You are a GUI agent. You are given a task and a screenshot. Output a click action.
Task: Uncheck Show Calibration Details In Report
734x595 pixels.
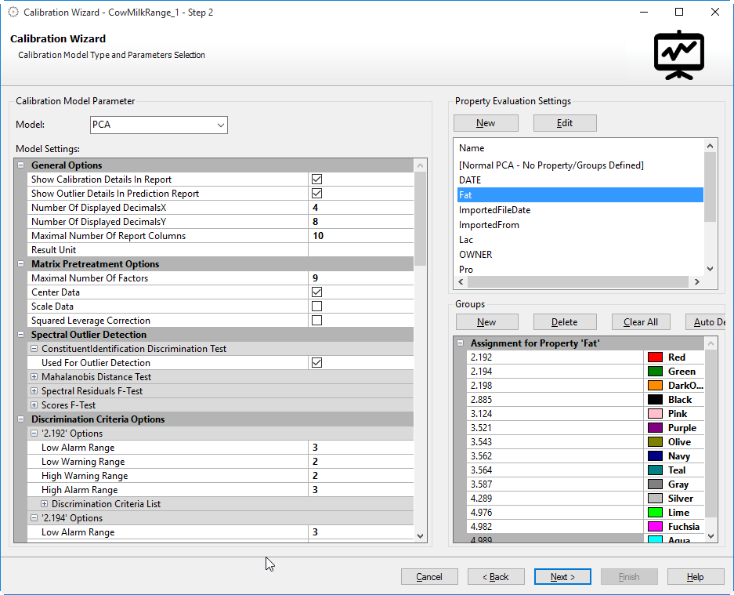pos(316,180)
